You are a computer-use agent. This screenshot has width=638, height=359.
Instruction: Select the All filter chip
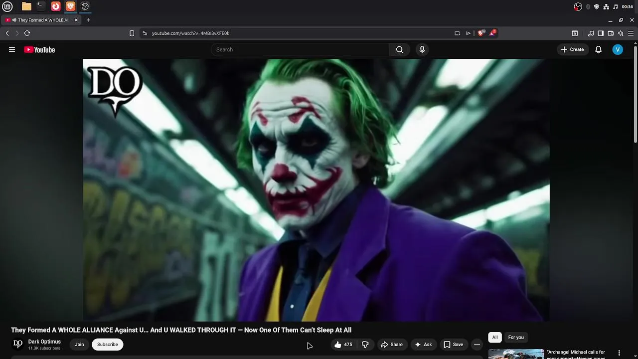point(495,338)
